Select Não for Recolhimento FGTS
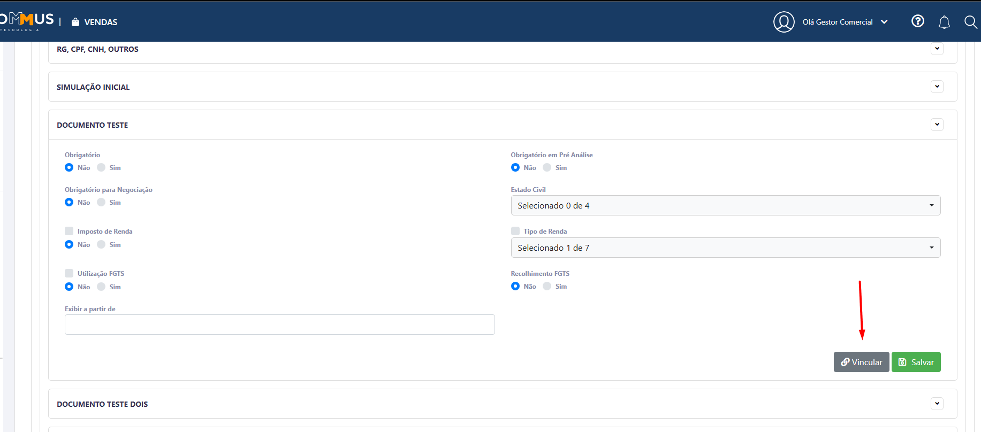Screen dimensions: 981x432 pyautogui.click(x=515, y=286)
